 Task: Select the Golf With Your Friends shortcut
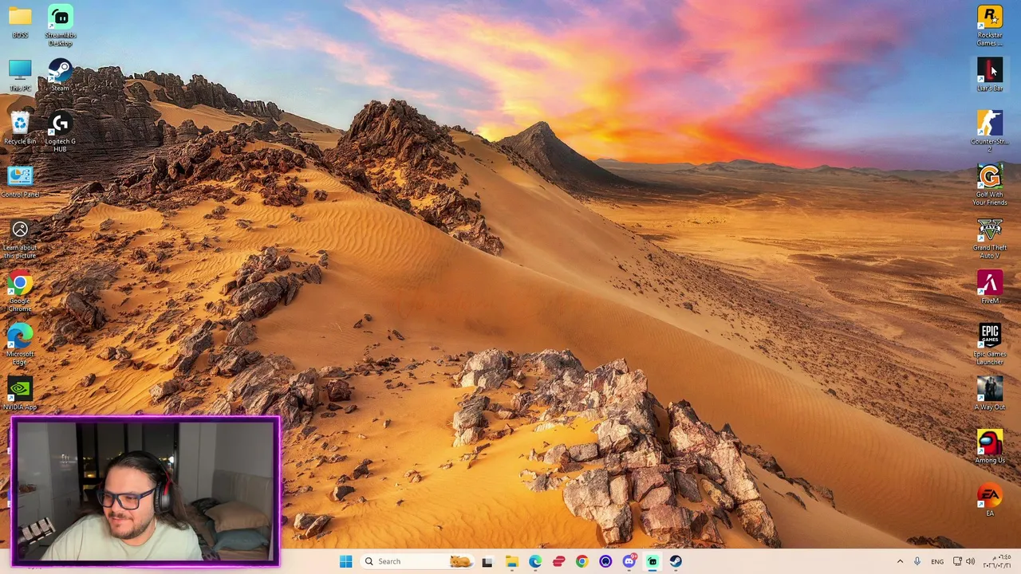point(990,186)
